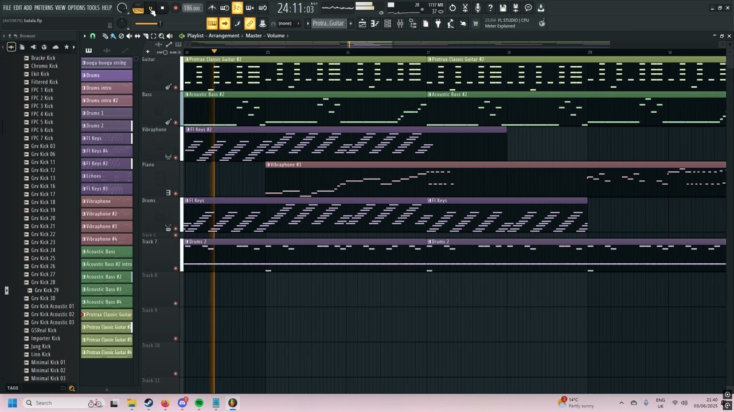Open the Channel rack toolbar icon

388,23
